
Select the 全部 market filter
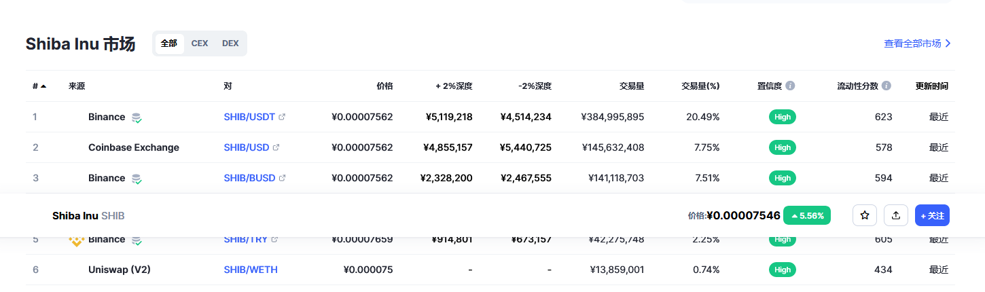169,43
